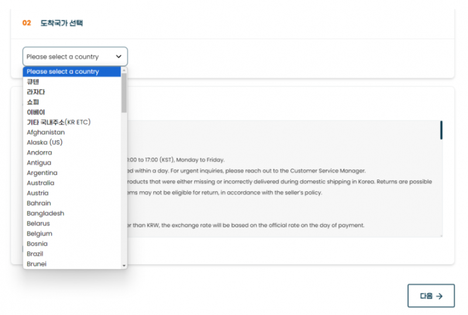Choose Bosnia in the country list

pos(72,244)
